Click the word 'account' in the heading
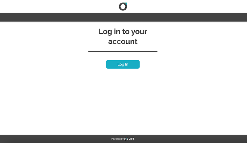 [123, 42]
